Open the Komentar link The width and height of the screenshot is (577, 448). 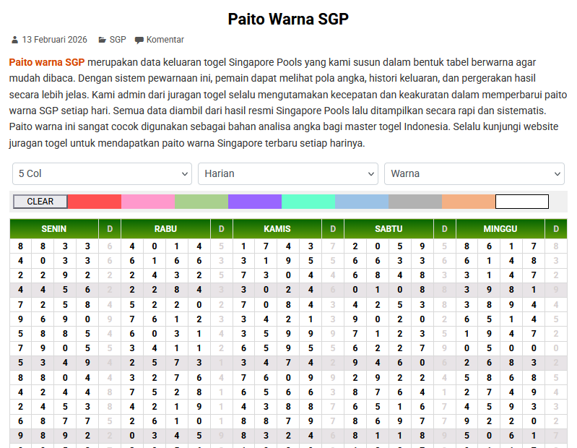tap(165, 40)
